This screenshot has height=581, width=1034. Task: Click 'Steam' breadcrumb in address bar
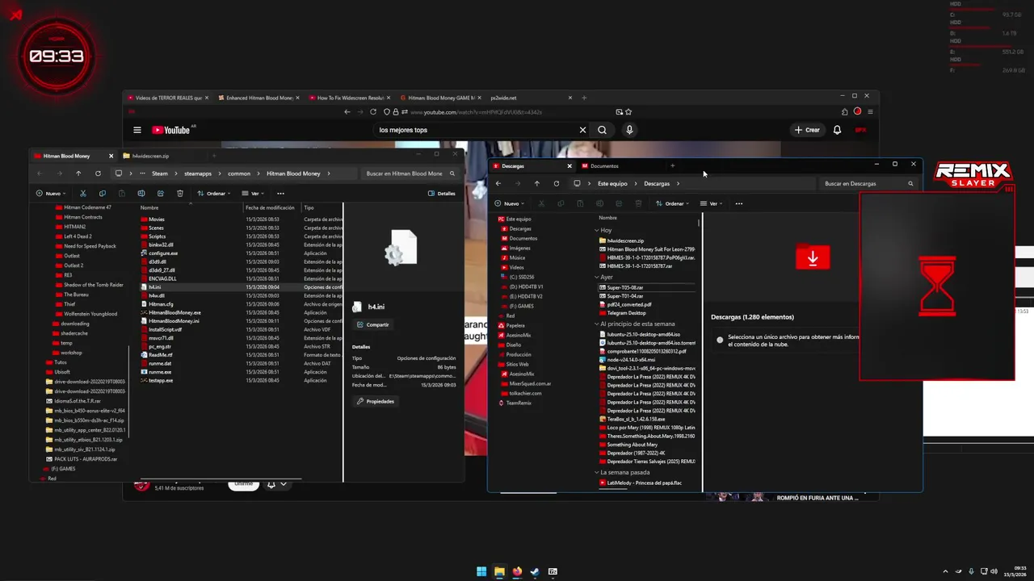(x=159, y=173)
